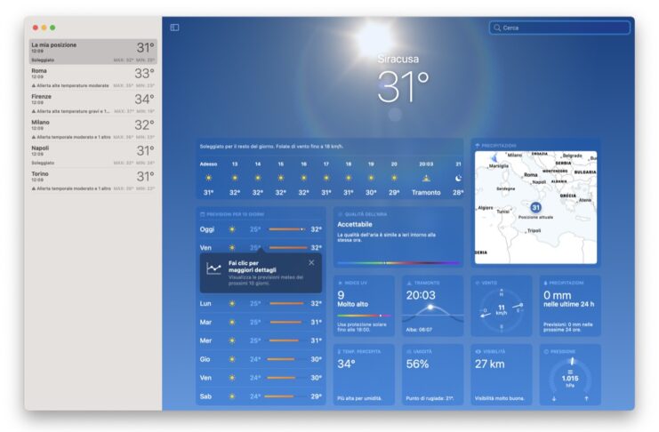659x432 pixels.
Task: Click the wind compass in Vento card
Action: pos(502,309)
